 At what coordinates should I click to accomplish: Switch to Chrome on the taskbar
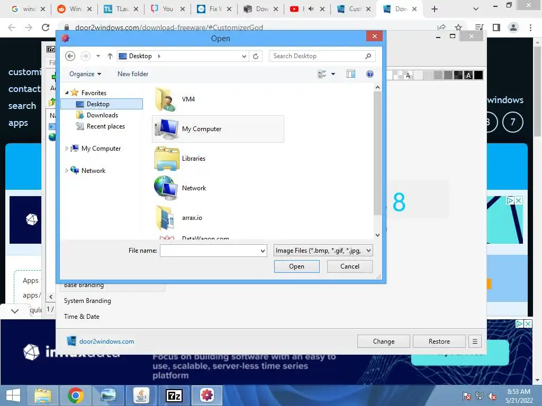pos(75,395)
